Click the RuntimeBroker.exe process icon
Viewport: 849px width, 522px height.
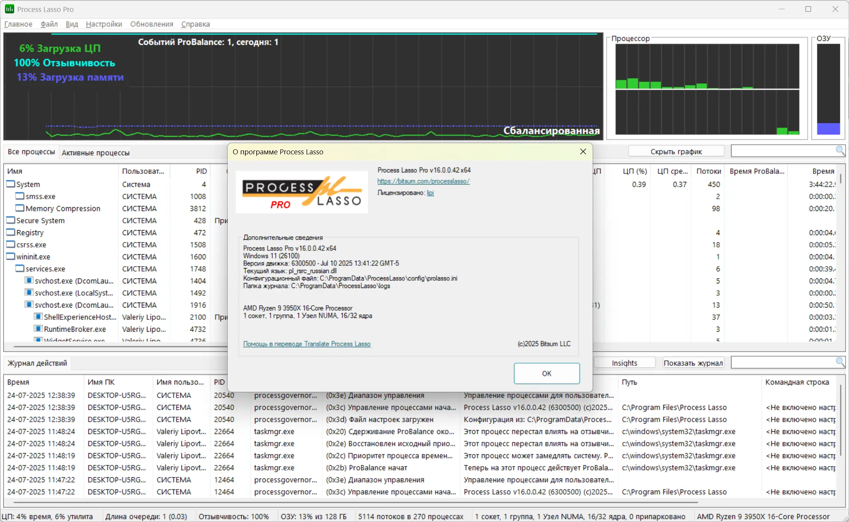click(38, 329)
